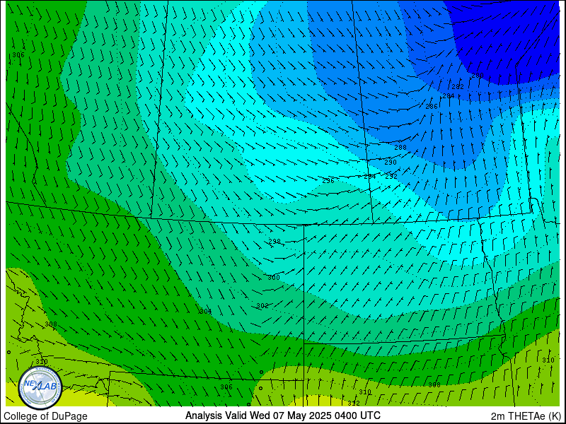Pick the 288 contour label

[400, 148]
